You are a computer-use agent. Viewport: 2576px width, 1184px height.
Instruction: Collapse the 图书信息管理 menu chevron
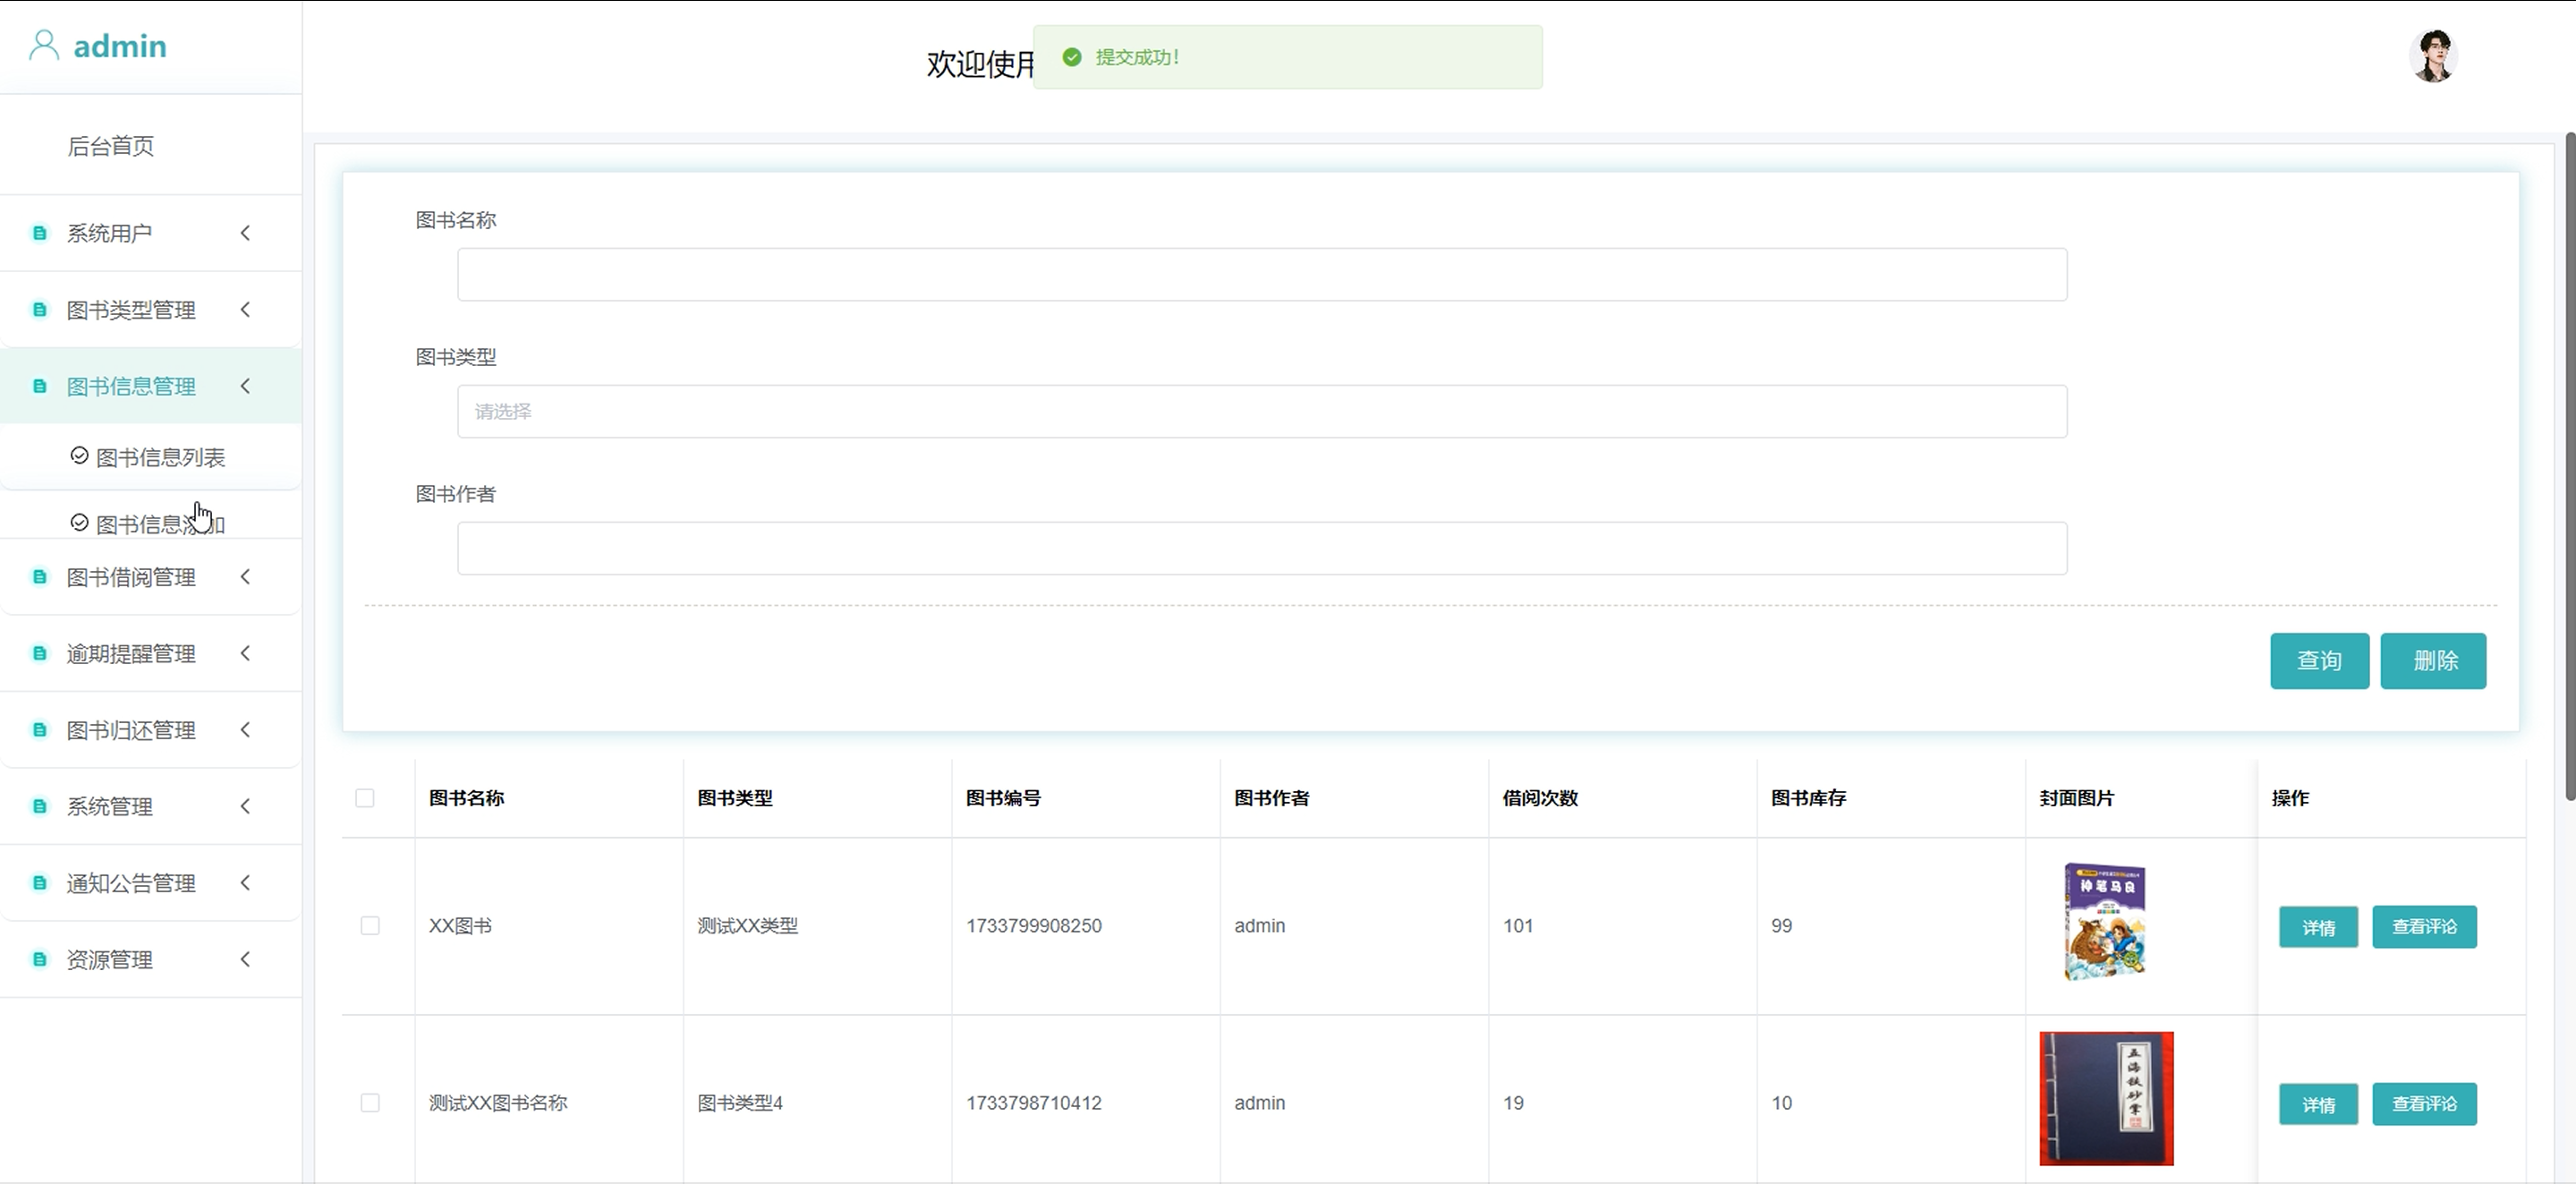point(245,386)
